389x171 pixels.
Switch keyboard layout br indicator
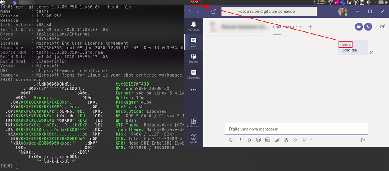click(x=350, y=2)
